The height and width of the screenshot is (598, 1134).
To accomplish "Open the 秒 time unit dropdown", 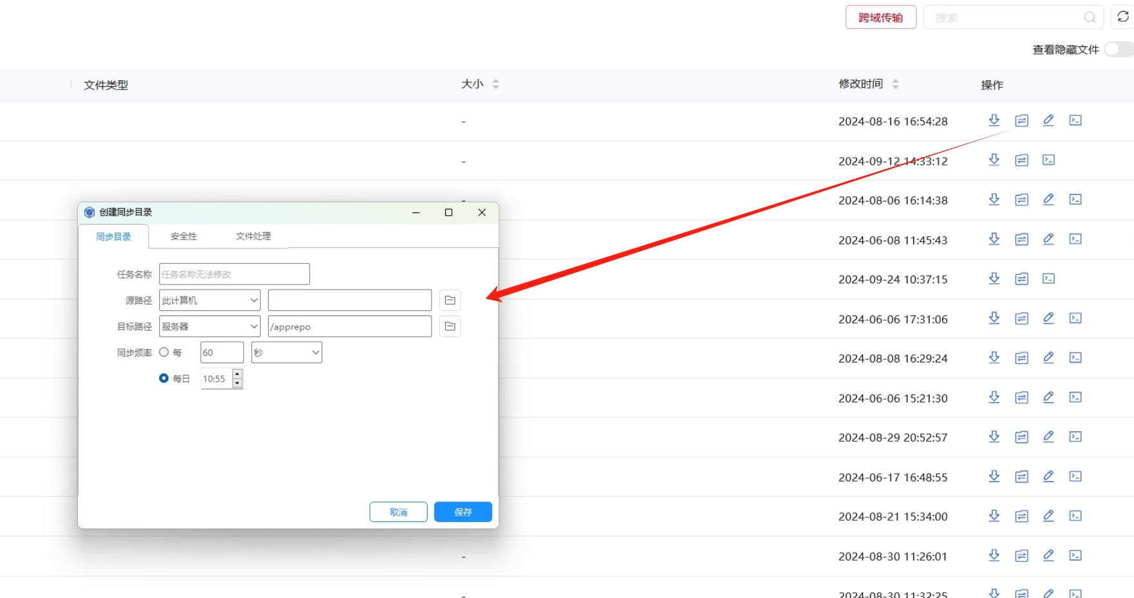I will [x=287, y=353].
